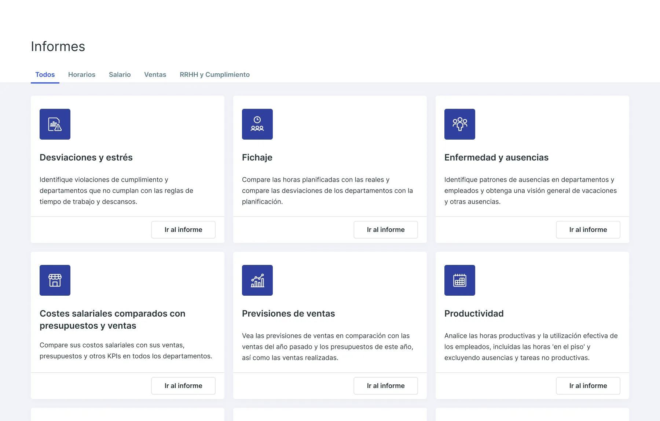Click the Fichaje card title

257,158
